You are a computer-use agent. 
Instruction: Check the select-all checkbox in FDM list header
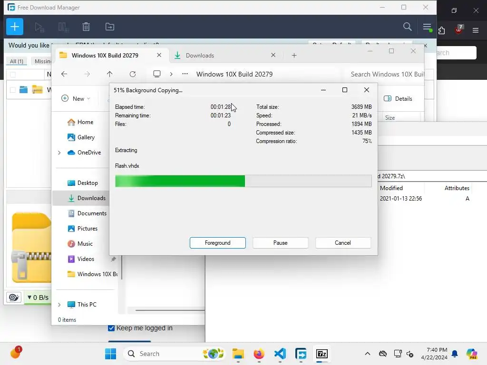tap(13, 75)
